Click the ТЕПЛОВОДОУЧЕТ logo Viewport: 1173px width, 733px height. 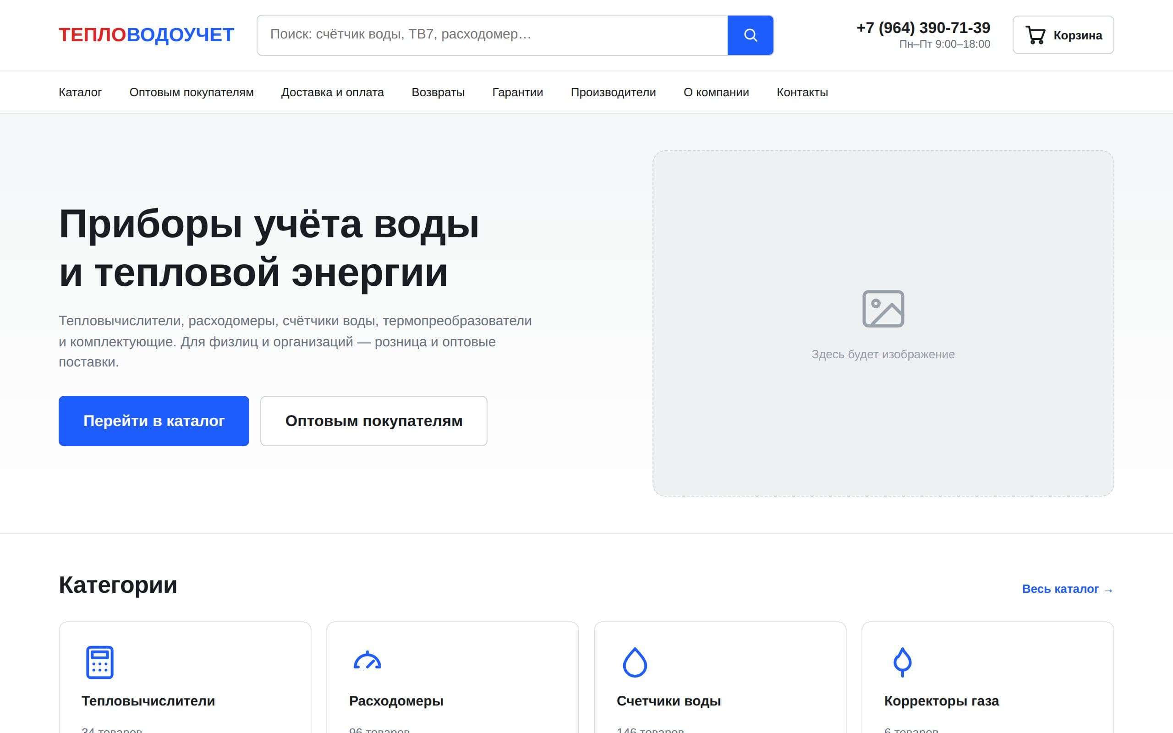click(146, 35)
